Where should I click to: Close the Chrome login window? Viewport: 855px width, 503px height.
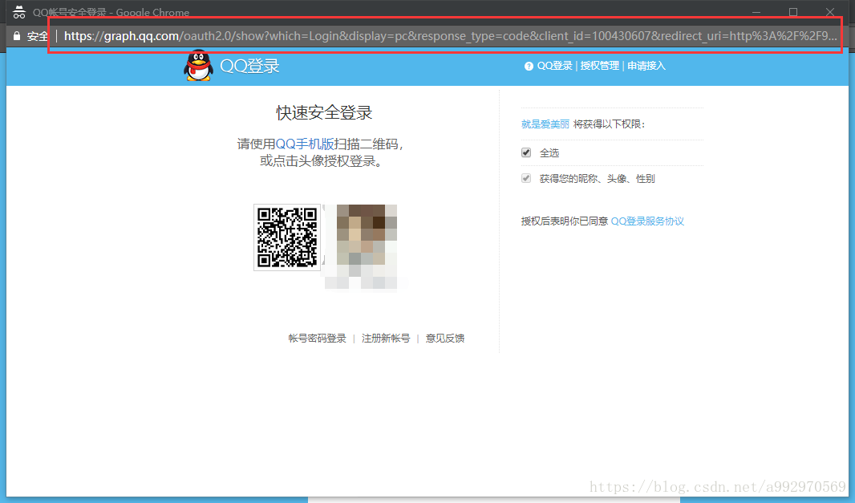(830, 12)
